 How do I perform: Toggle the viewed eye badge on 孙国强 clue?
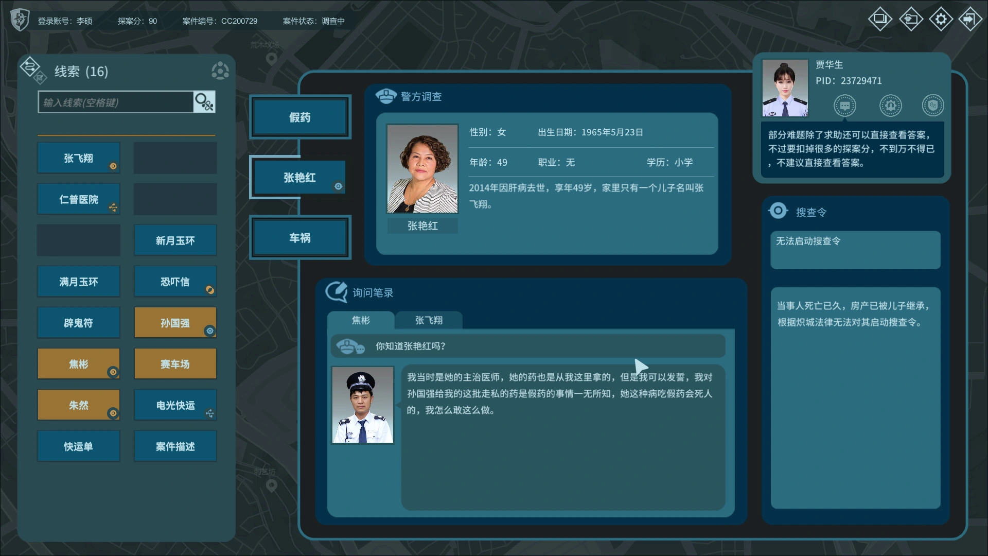coord(209,332)
